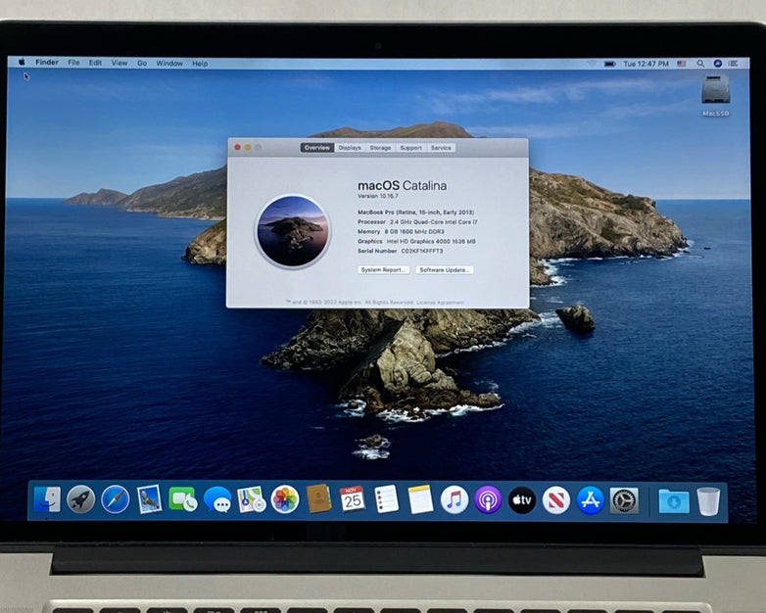Open the View menu
The height and width of the screenshot is (613, 766).
coord(120,63)
